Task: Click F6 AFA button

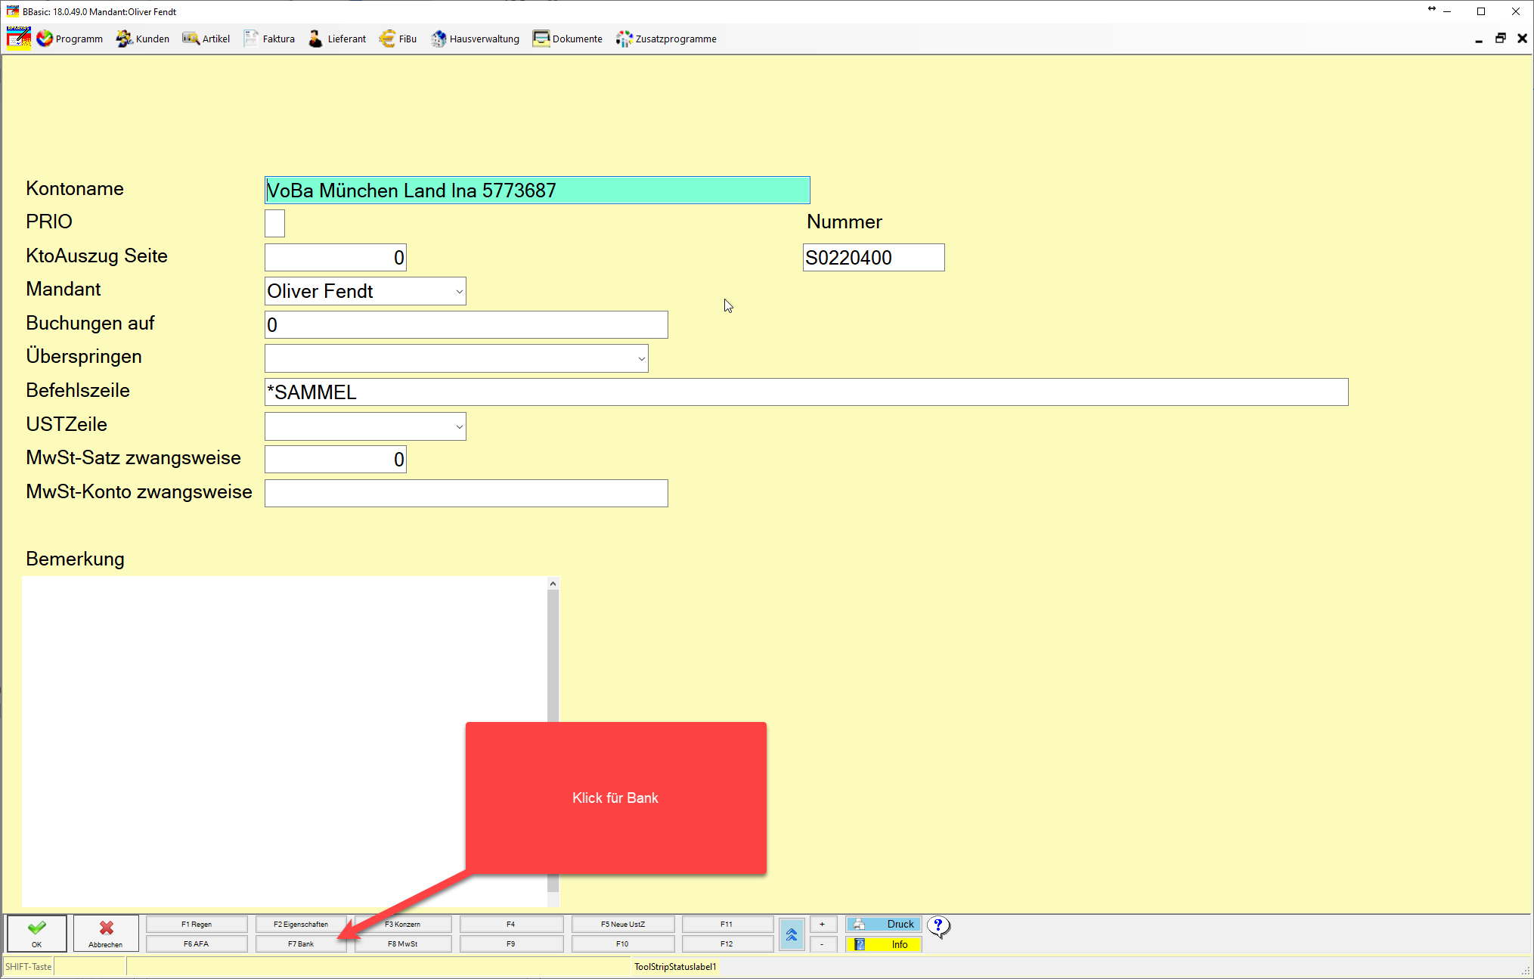Action: point(197,943)
